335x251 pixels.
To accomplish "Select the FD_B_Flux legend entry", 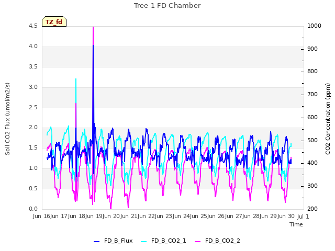I will (x=113, y=241).
